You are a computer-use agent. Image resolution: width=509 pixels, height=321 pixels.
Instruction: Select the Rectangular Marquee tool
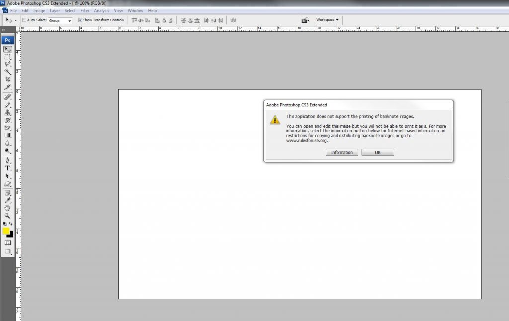8,57
